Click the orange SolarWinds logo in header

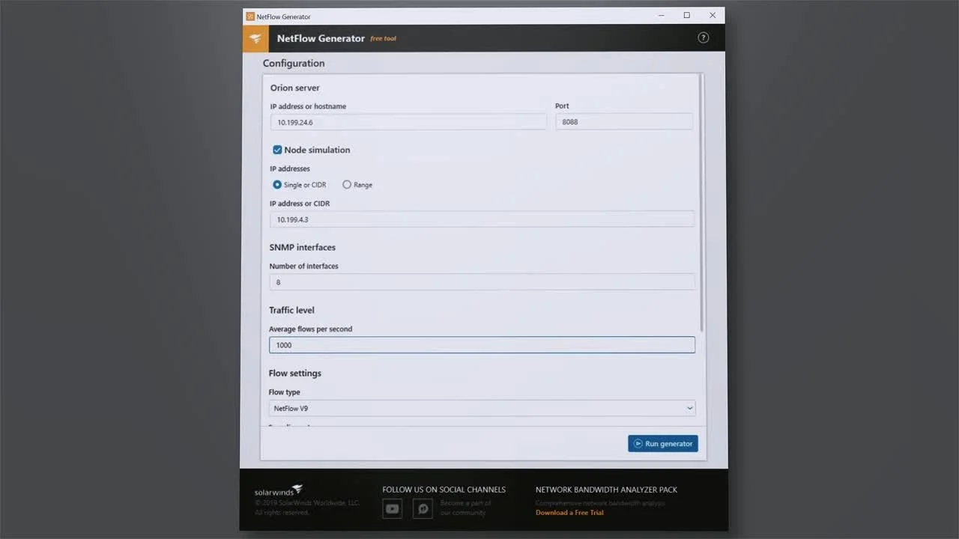pyautogui.click(x=255, y=38)
